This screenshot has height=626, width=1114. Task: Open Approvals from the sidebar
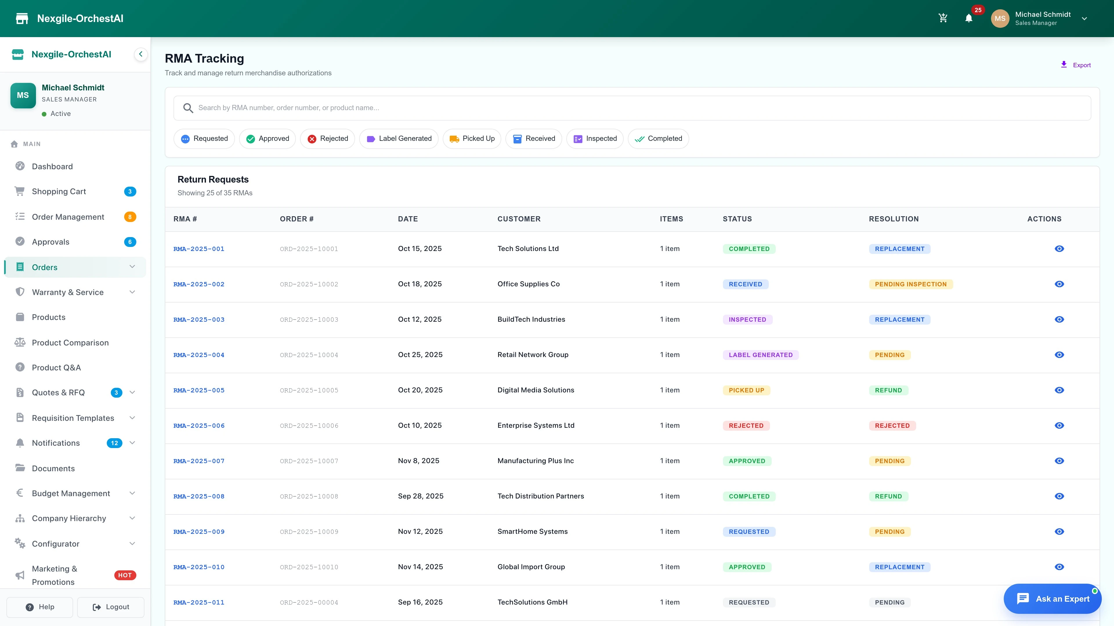pyautogui.click(x=50, y=241)
